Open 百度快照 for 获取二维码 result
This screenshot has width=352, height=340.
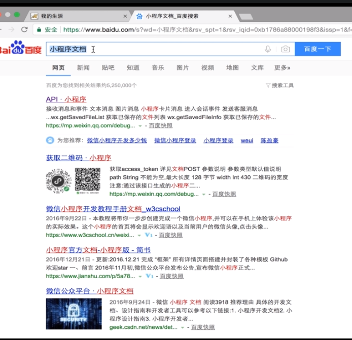224,194
